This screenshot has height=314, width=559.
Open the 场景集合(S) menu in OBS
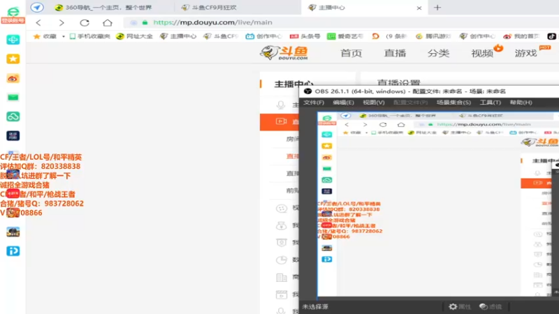pyautogui.click(x=453, y=103)
